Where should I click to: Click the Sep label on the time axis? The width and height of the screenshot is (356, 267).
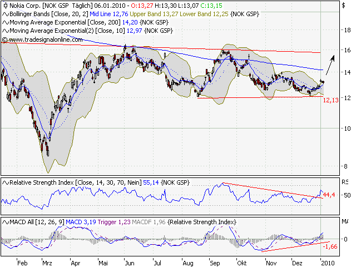pyautogui.click(x=215, y=263)
